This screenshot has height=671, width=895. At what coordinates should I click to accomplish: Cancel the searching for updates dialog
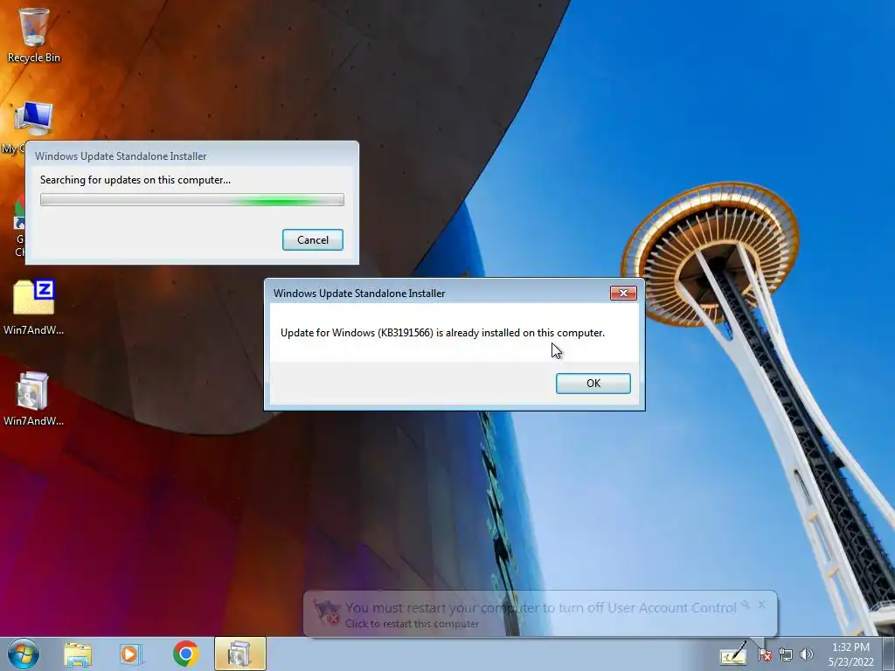313,239
